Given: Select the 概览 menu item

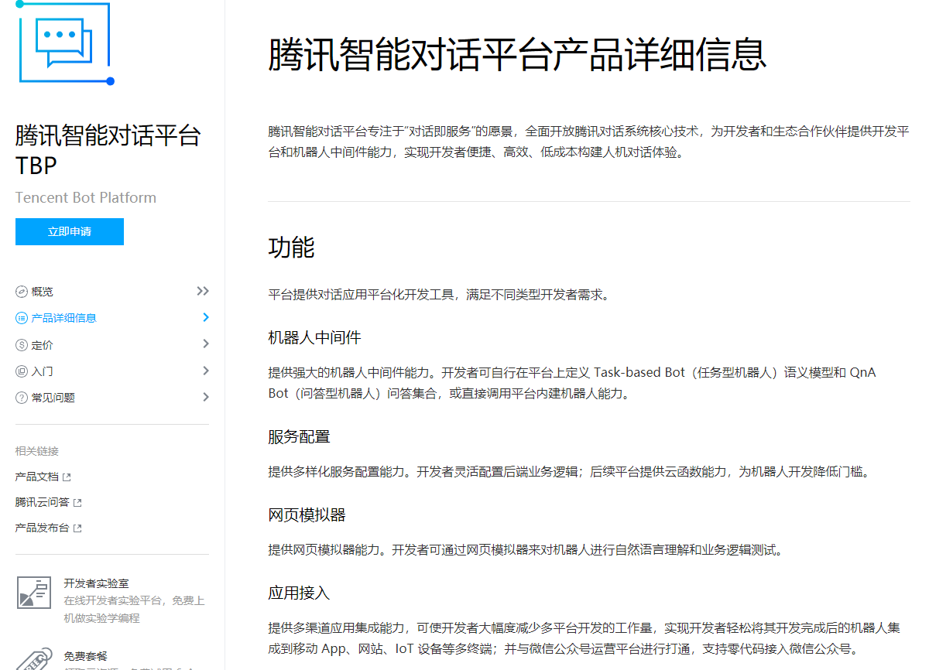Looking at the screenshot, I should pos(43,291).
